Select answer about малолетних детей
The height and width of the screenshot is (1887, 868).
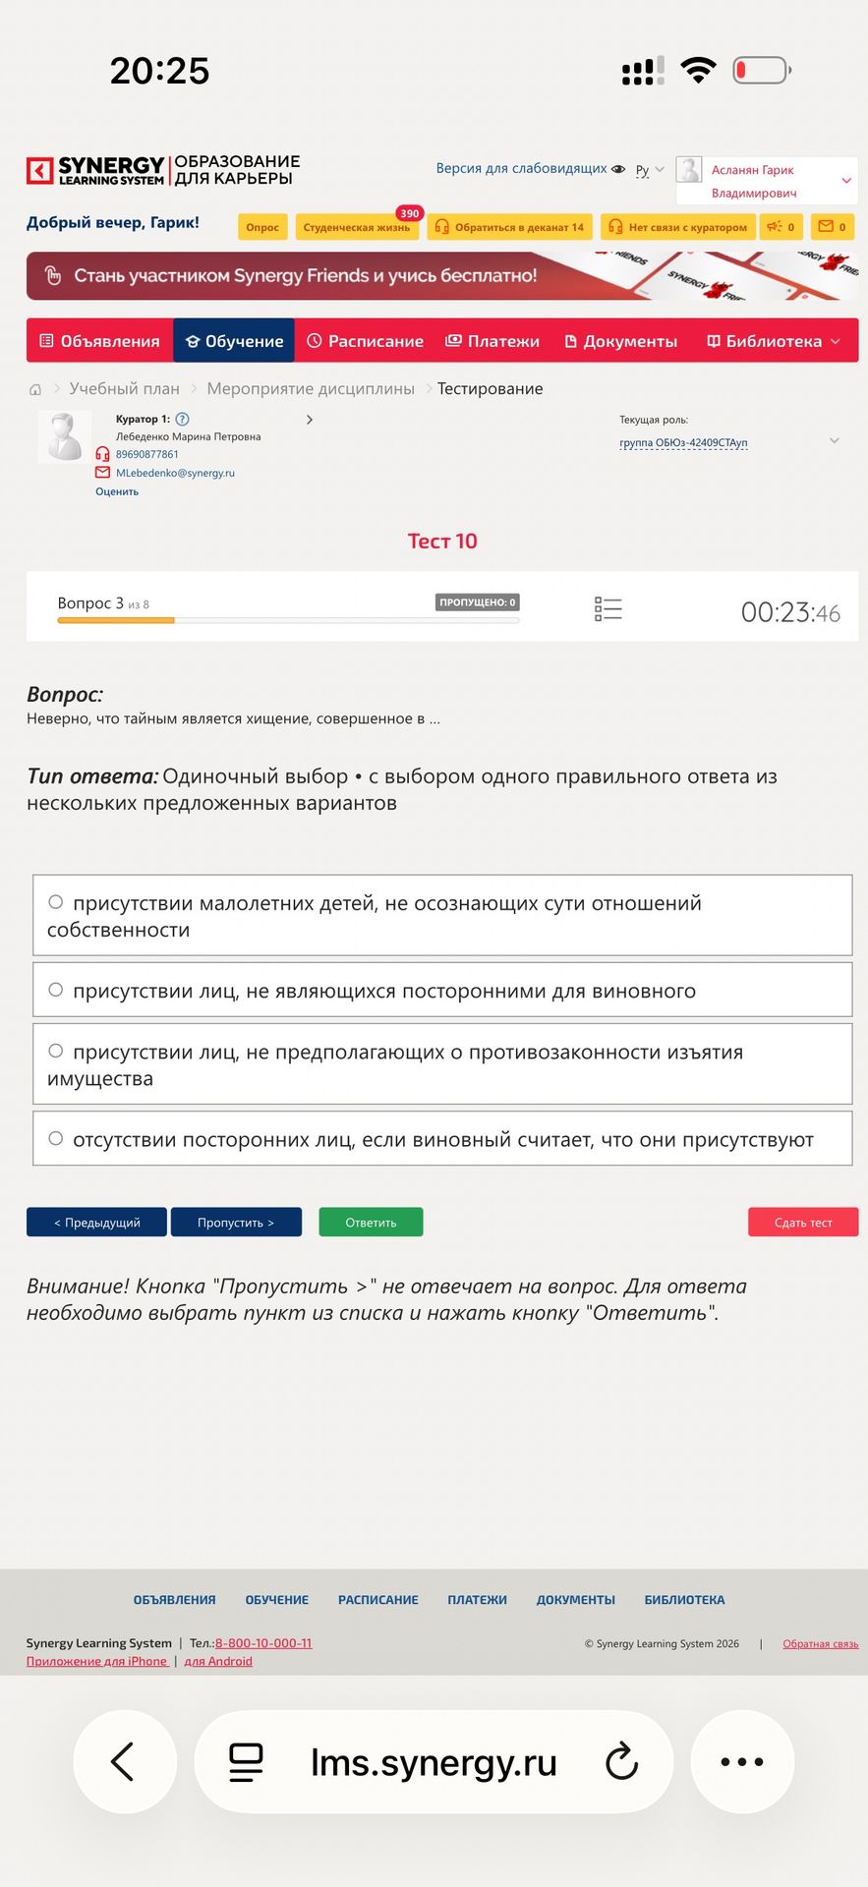(x=442, y=915)
